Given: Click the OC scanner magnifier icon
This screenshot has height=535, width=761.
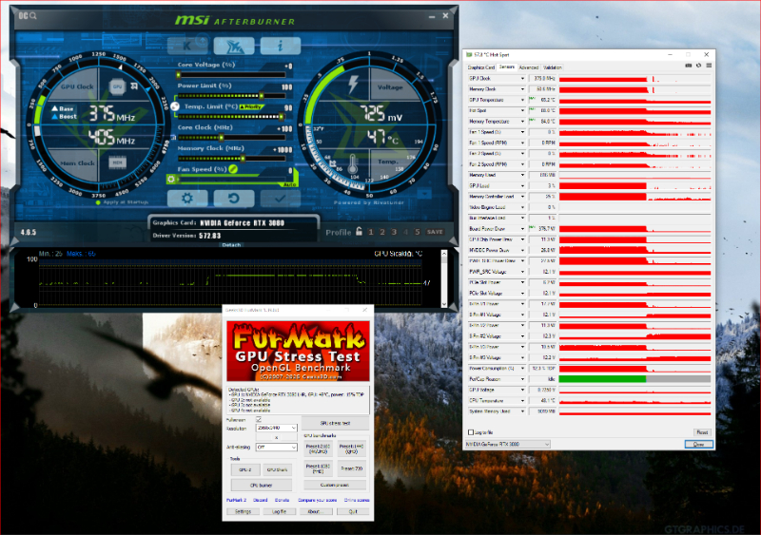Looking at the screenshot, I should pos(33,16).
